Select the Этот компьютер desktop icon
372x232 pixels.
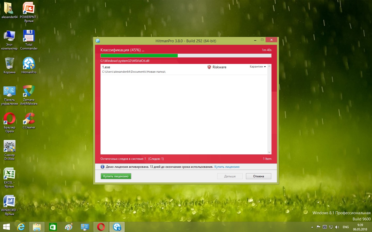[10, 40]
